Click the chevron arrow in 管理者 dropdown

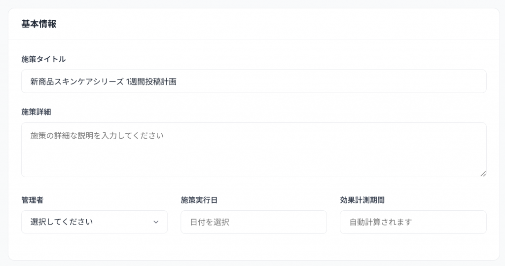pos(156,222)
